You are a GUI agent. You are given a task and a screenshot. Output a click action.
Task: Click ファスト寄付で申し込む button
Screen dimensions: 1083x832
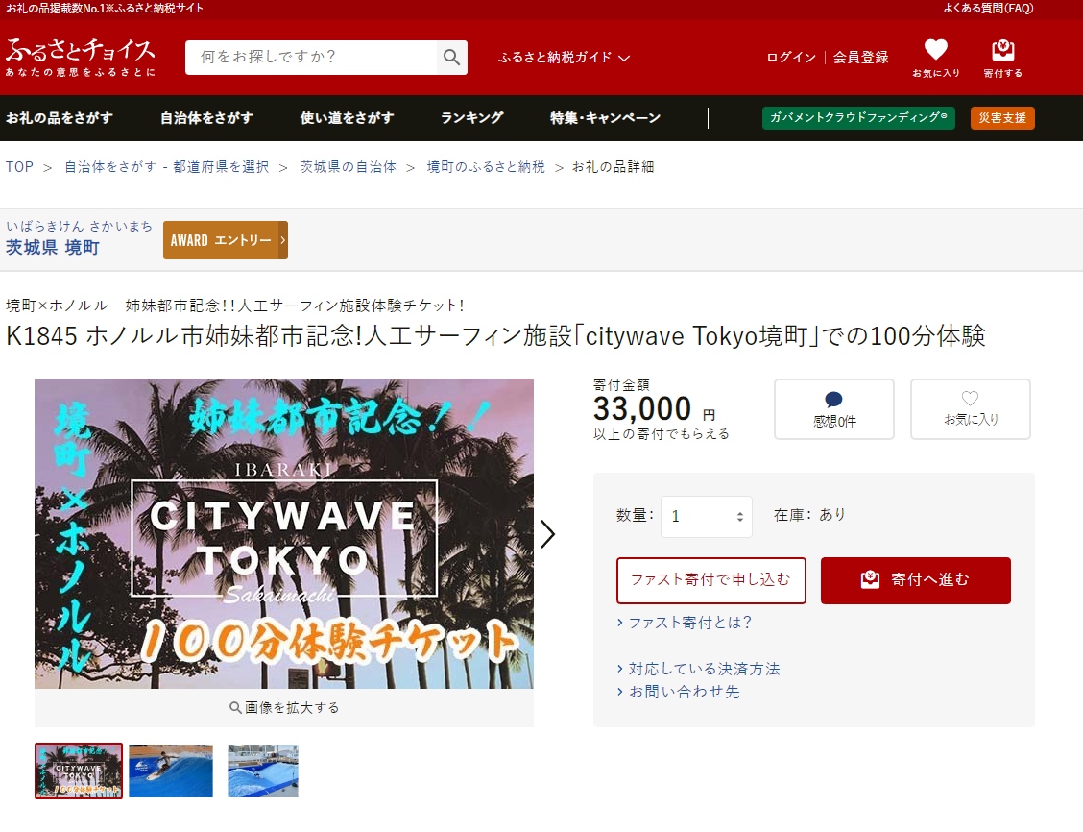[x=711, y=580]
